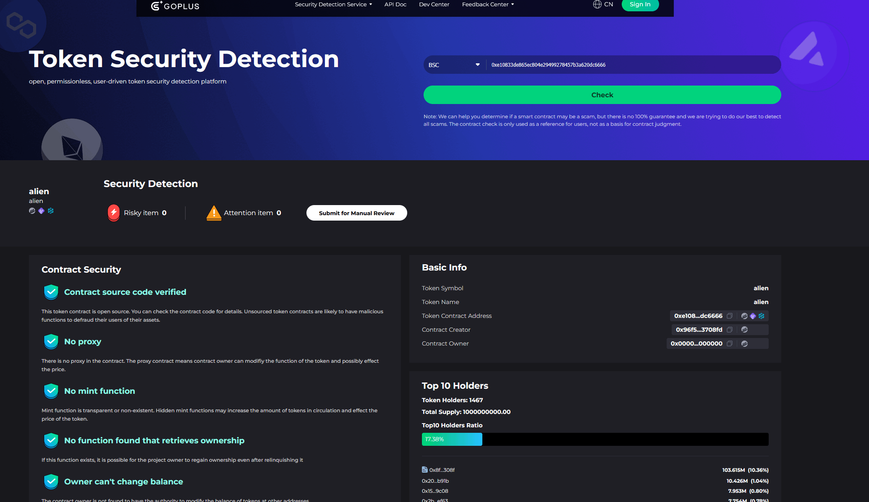Expand the Feedback Center menu

pyautogui.click(x=488, y=4)
